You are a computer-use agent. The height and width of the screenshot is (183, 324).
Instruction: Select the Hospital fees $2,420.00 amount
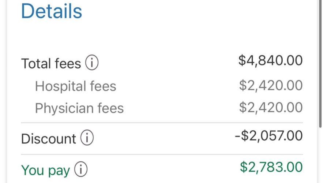[x=271, y=86]
